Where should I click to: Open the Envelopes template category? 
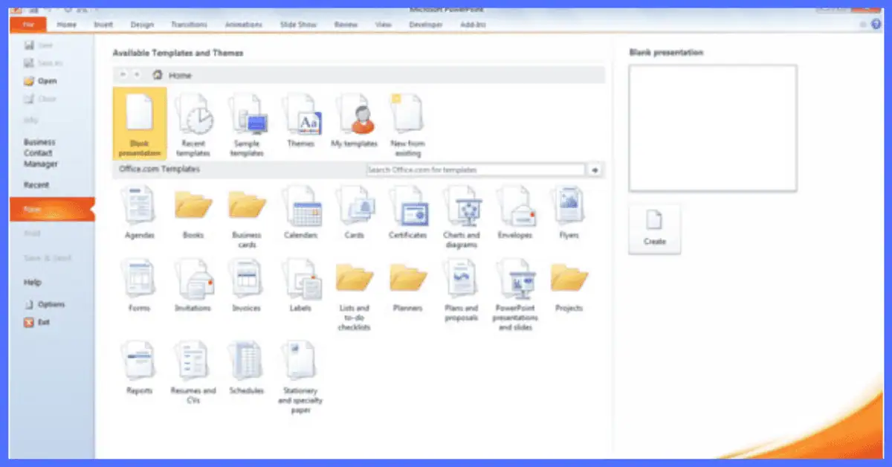pyautogui.click(x=515, y=213)
